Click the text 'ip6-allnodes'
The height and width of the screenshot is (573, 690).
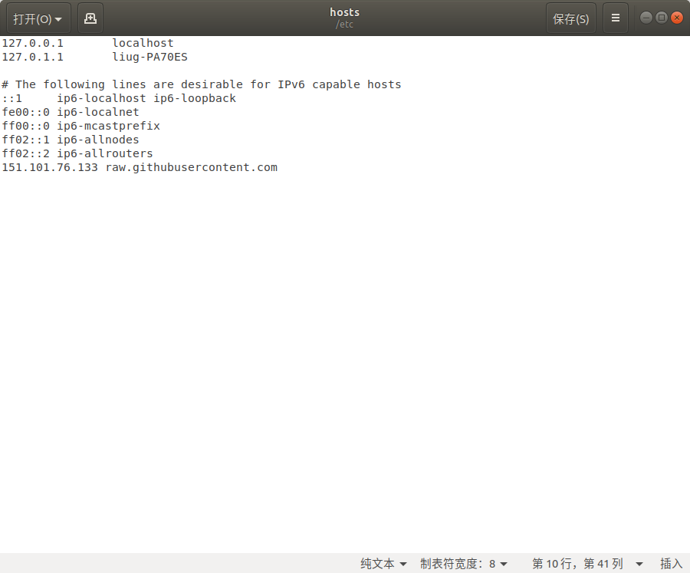[97, 140]
